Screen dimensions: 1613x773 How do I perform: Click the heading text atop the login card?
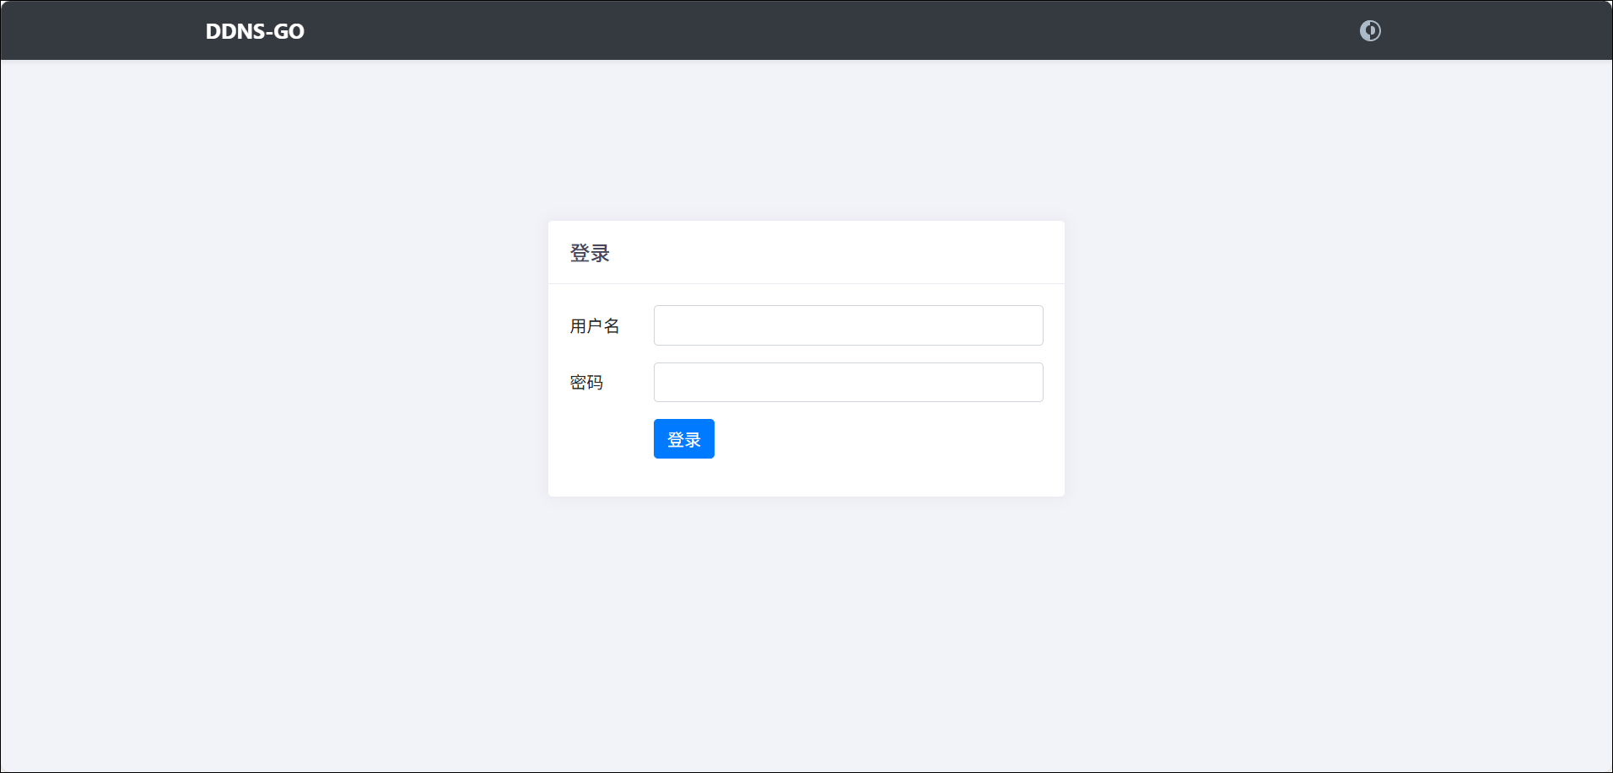tap(590, 253)
